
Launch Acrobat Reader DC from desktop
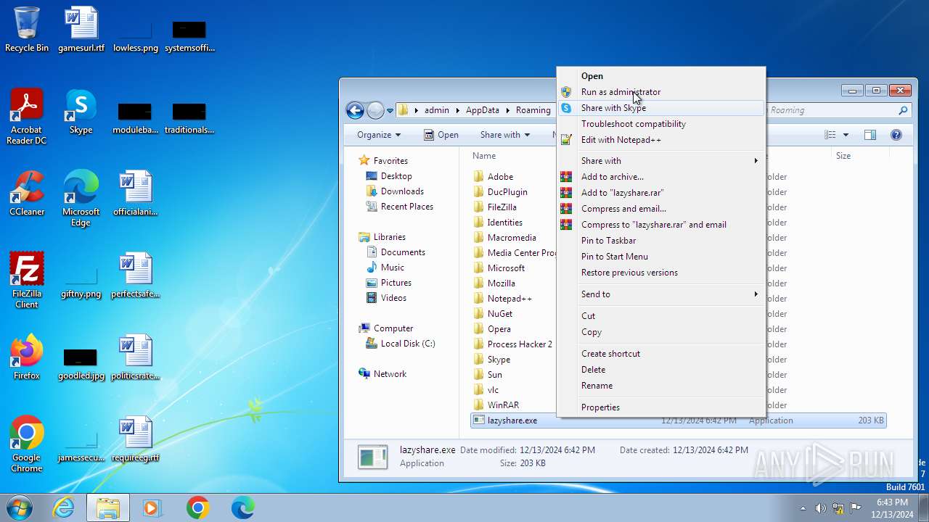[x=27, y=117]
